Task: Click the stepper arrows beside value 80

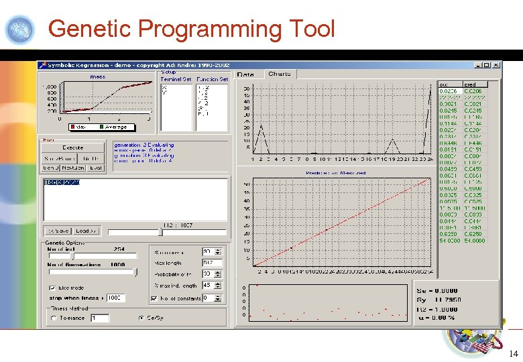Action: click(x=218, y=252)
